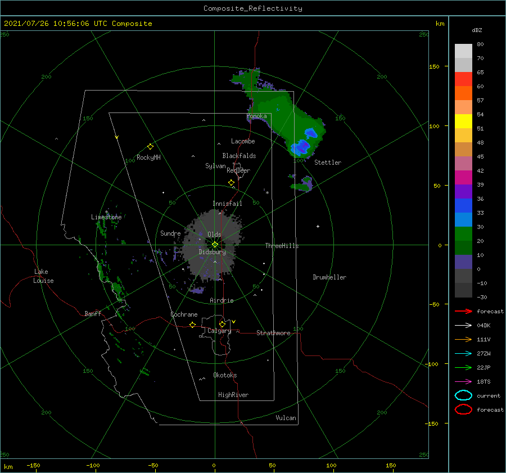The width and height of the screenshot is (506, 473).
Task: Click the orange swatch between 60 and 57 dBZ
Action: (x=463, y=93)
